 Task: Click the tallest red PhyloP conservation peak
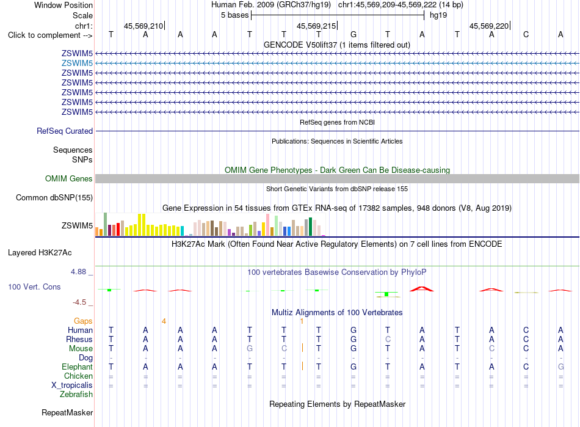[x=422, y=289]
